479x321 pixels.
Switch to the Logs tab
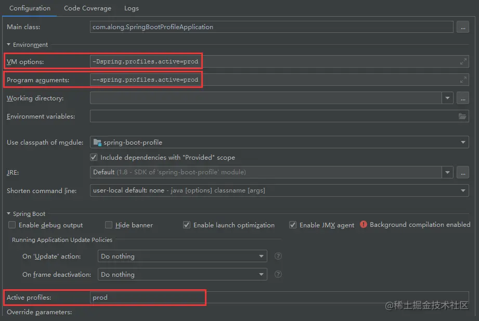click(132, 8)
